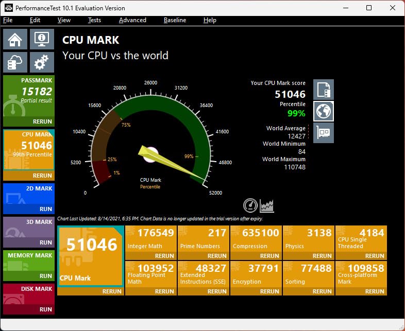Rerun the Floating Point Math test
The height and width of the screenshot is (331, 405).
(x=151, y=291)
